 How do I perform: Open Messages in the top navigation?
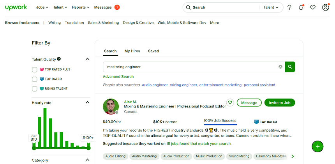pyautogui.click(x=103, y=7)
